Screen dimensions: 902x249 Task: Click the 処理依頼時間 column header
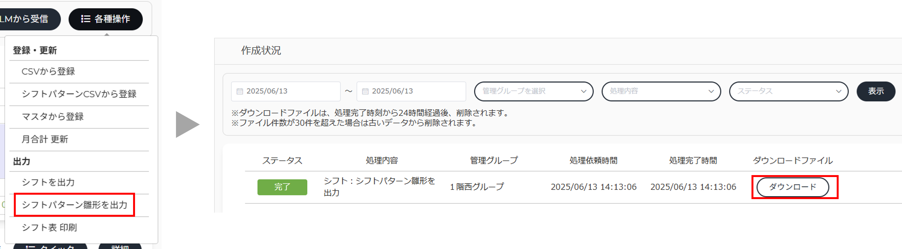pos(593,161)
